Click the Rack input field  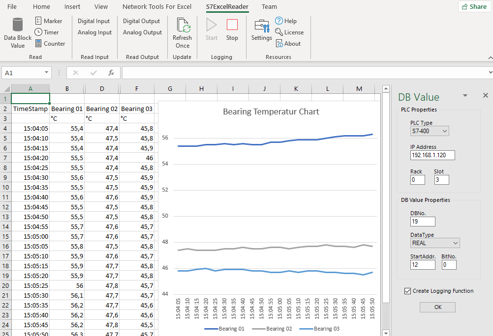(418, 180)
